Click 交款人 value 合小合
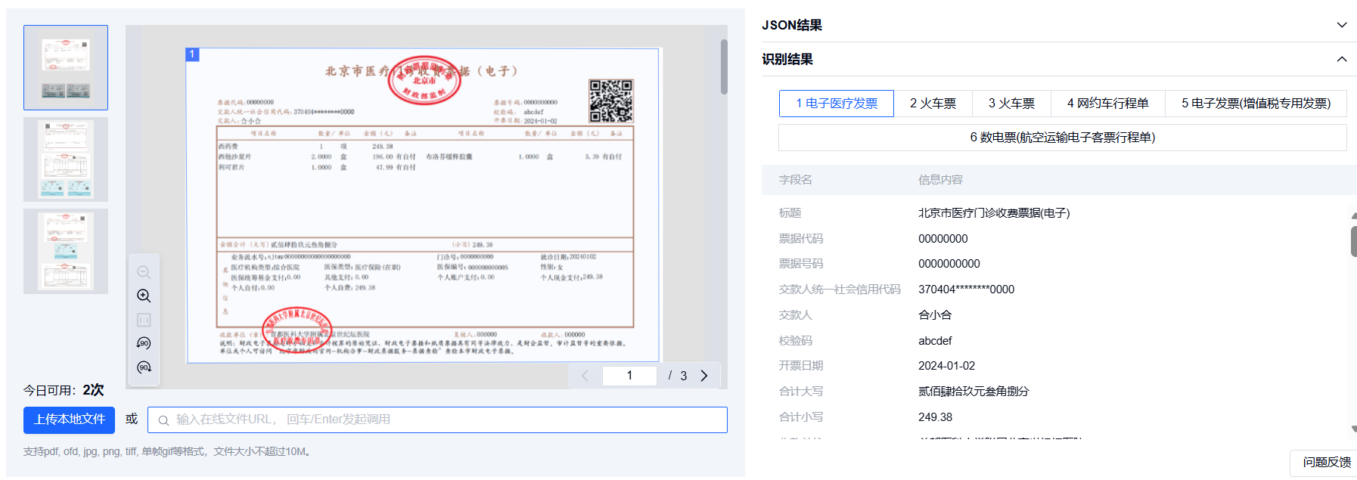 point(935,315)
